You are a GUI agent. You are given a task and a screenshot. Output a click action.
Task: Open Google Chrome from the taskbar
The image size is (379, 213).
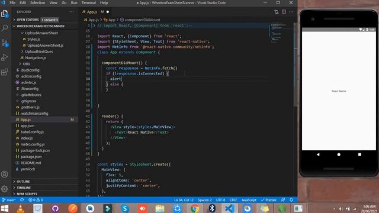[195, 208]
